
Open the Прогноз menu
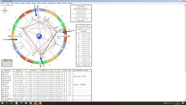tap(28, 3)
